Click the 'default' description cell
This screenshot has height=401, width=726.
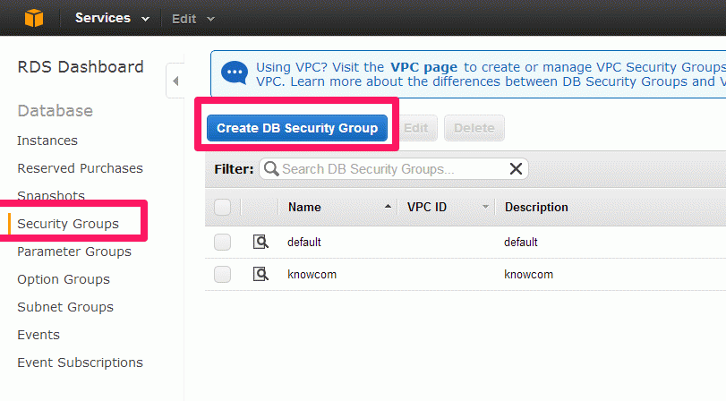[521, 242]
